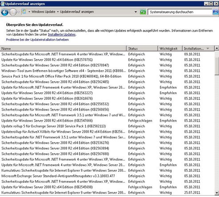Select Sicherheitsupdate KB2563894 row
This screenshot has height=197, width=219.
pos(107,148)
